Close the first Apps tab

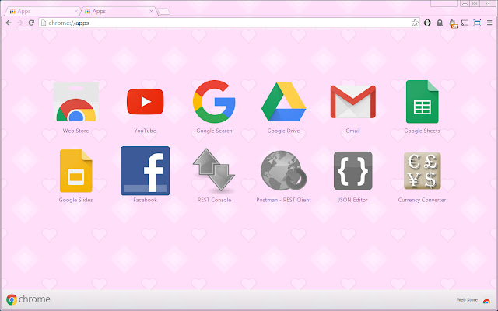click(x=76, y=12)
